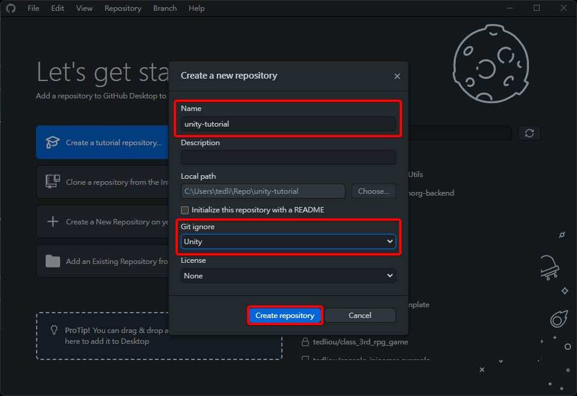Cancel the new repository dialog
The width and height of the screenshot is (577, 396).
tap(360, 316)
